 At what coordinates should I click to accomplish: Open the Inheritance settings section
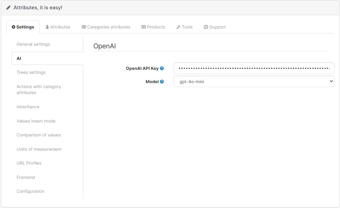tap(28, 107)
